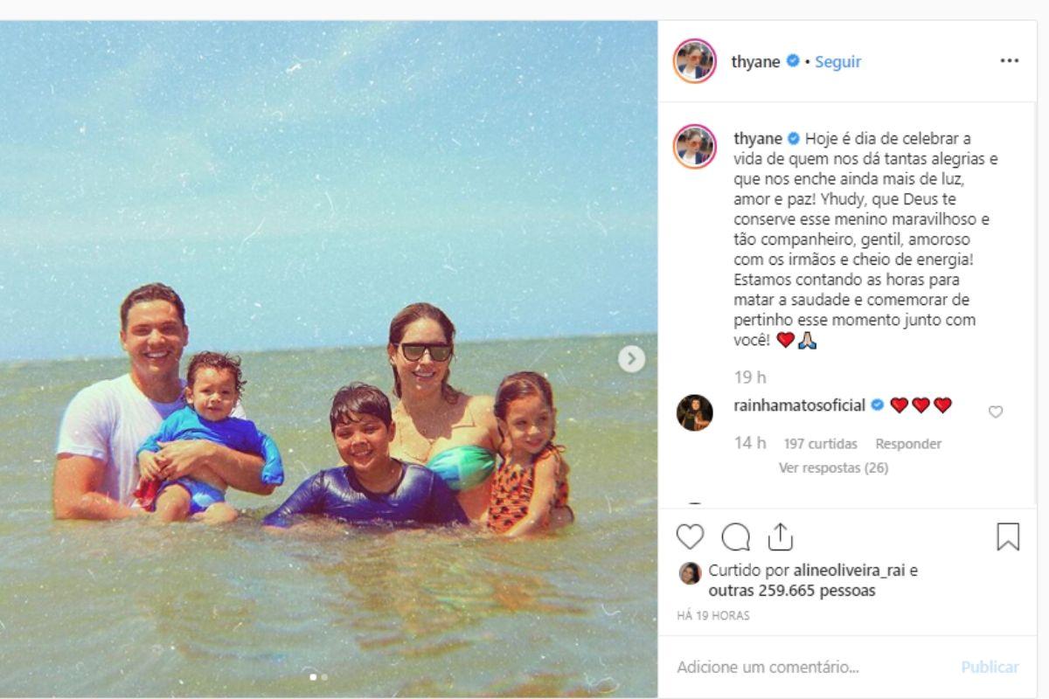Click thyane avatar beside the caption

(x=695, y=146)
